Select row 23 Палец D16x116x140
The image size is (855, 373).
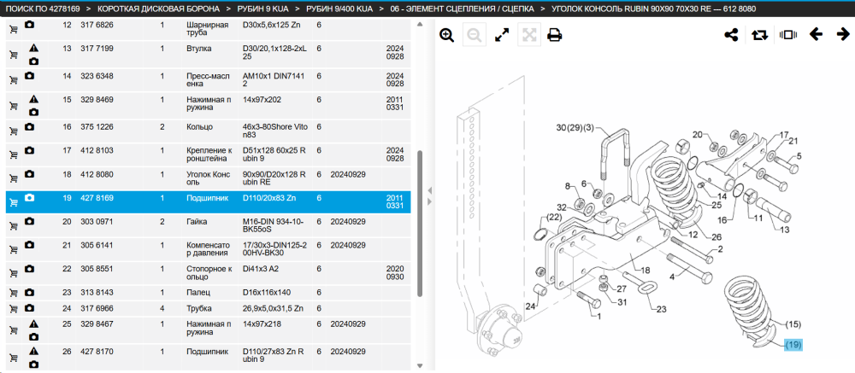(x=208, y=293)
